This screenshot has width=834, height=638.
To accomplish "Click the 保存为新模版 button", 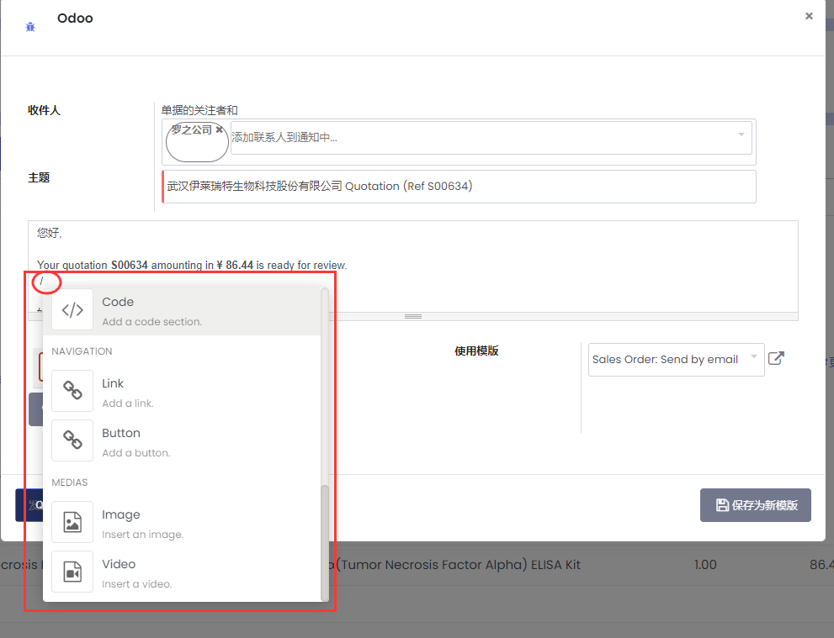I will [x=755, y=505].
